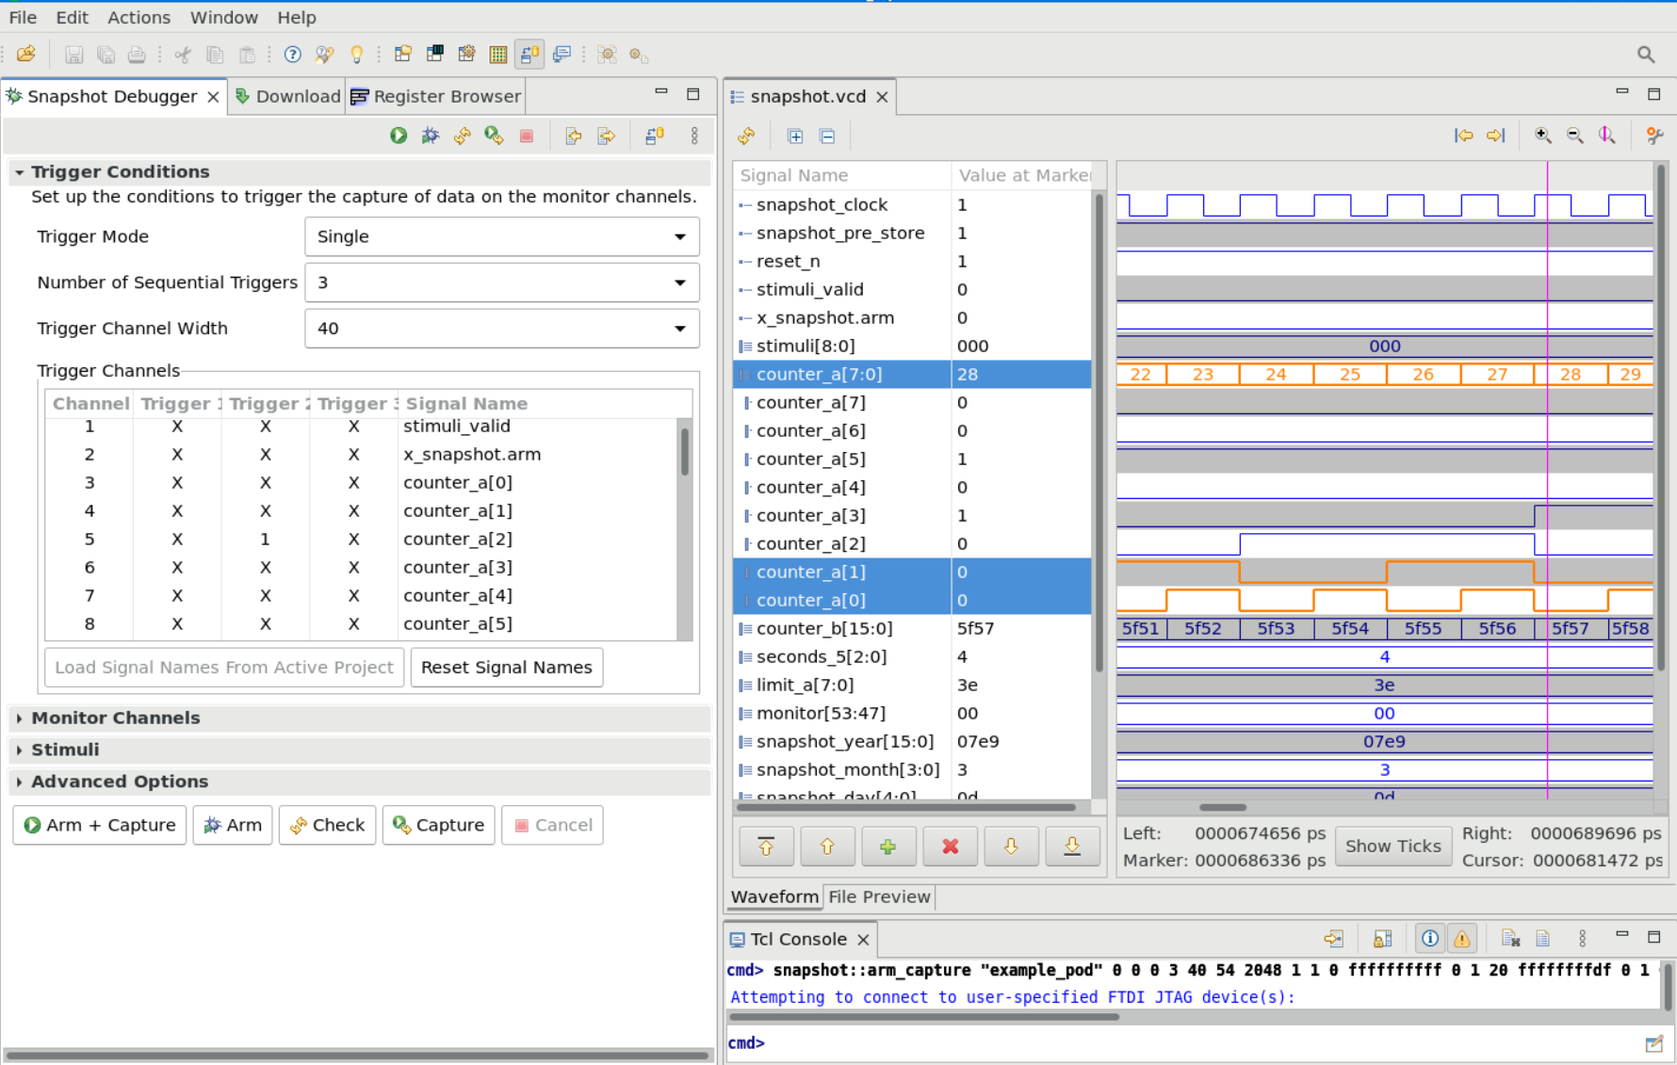Collapse the Trigger Conditions section
The image size is (1677, 1065).
click(x=19, y=172)
